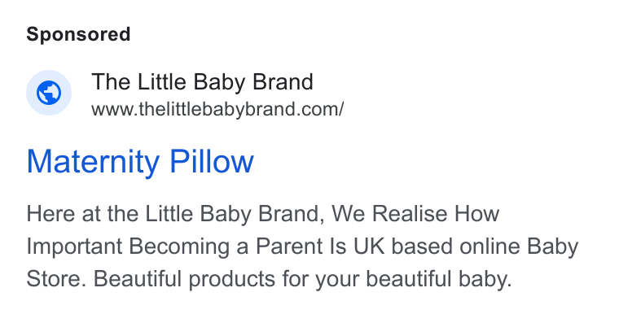Click Little Baby Brand in the description
Viewport: 619px width, 314px height.
[x=232, y=213]
